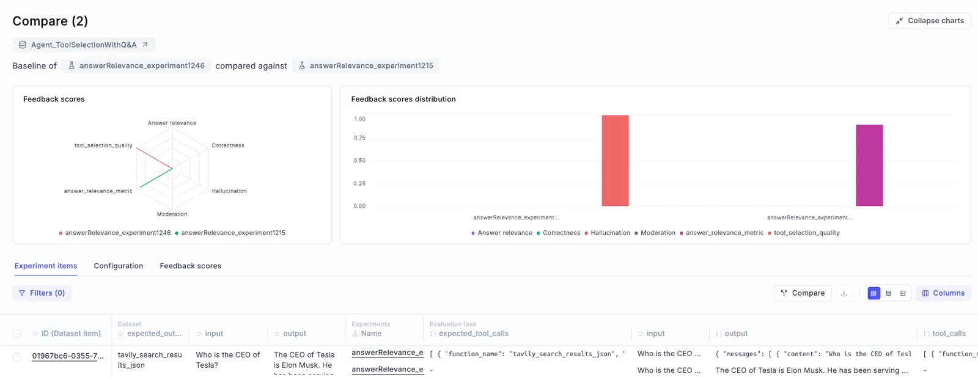Open answerRelevance_e link beside the function_name JSON

(x=388, y=353)
